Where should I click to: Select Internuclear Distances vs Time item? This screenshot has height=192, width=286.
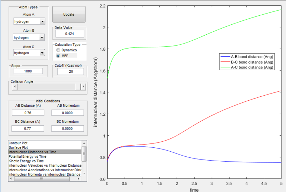[x=45, y=152]
